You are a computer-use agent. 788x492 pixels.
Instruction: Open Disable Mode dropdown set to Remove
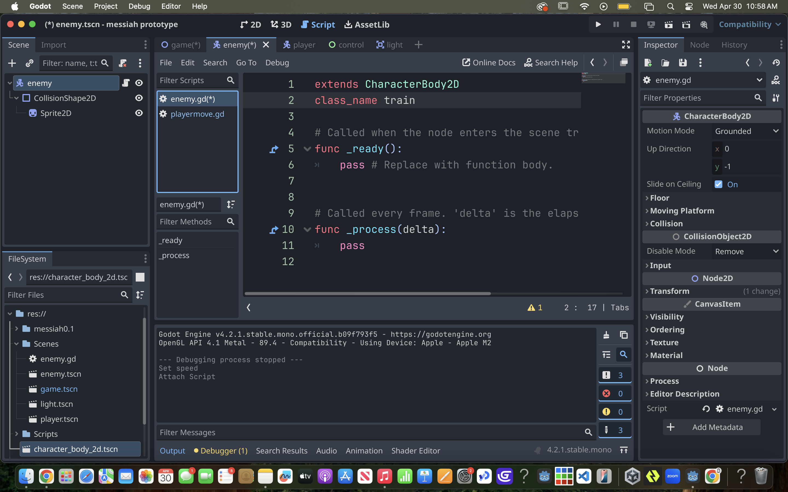[x=746, y=251]
